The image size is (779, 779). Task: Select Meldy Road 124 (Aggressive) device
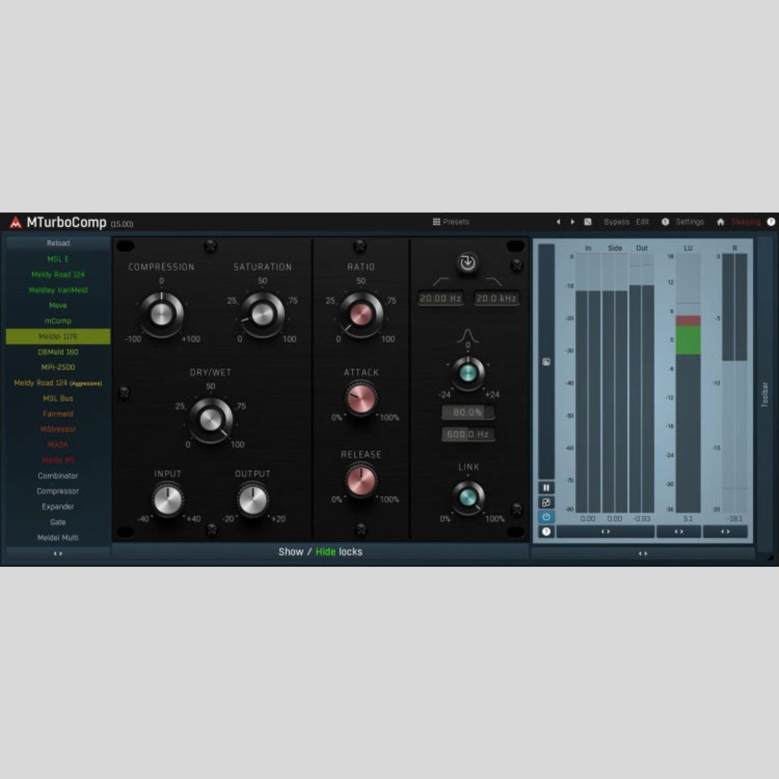(58, 383)
